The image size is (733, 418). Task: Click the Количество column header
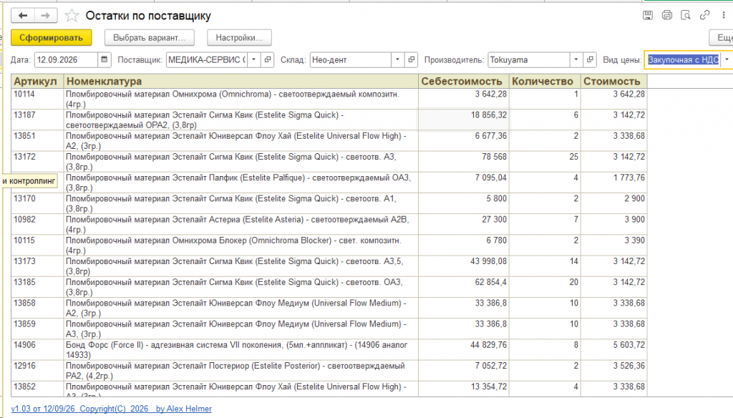pyautogui.click(x=545, y=82)
